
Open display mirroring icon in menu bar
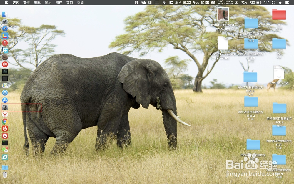(x=157, y=2)
